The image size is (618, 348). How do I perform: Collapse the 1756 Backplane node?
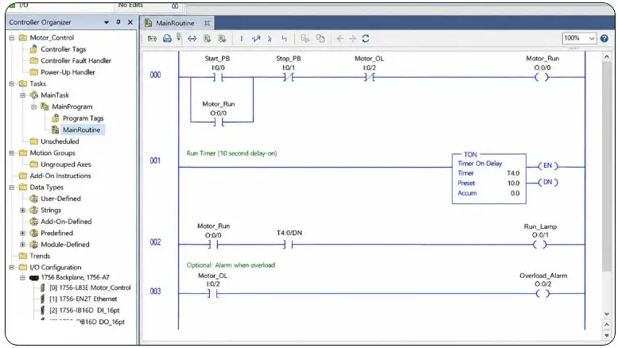point(23,277)
